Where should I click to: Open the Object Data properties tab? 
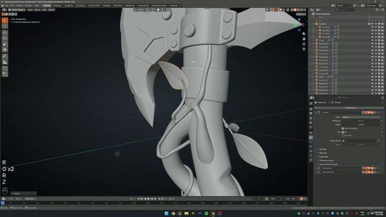point(311,156)
